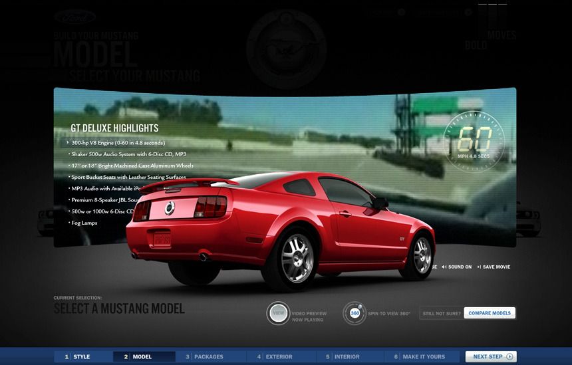Click the Ford oval logo

(76, 17)
